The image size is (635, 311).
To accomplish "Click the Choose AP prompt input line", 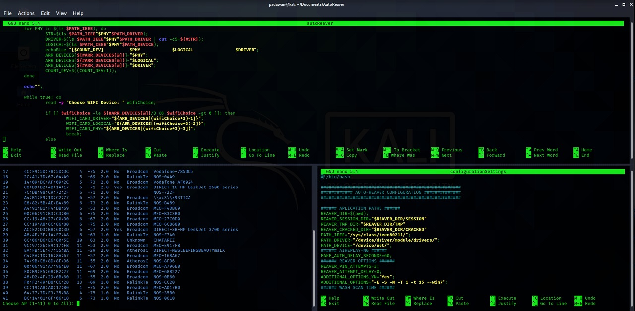I will tap(41, 303).
